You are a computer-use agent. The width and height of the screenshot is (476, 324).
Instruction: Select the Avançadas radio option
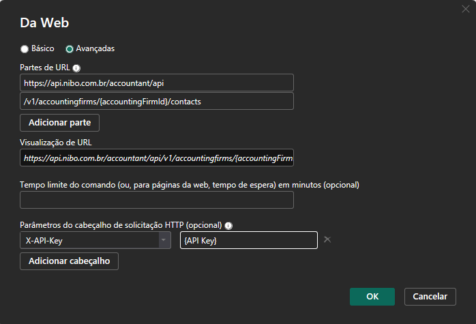[70, 49]
